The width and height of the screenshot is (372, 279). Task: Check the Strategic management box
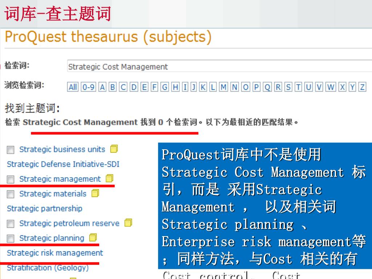11,179
